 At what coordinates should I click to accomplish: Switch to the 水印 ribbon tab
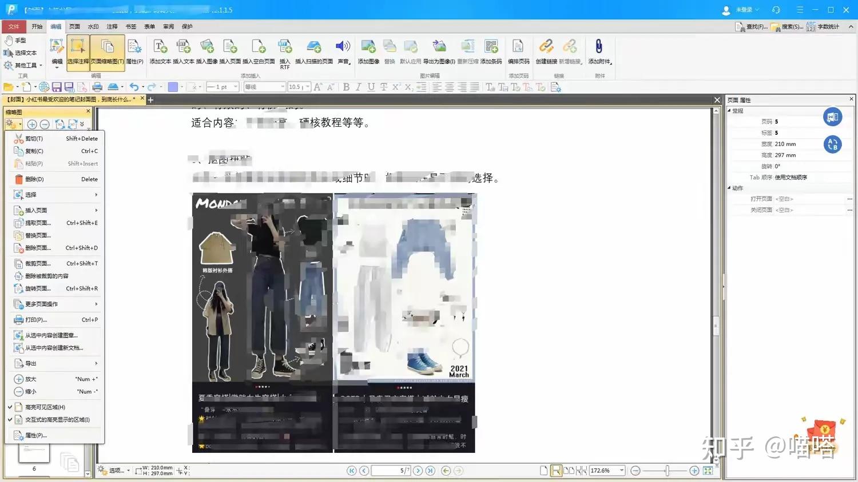pos(93,26)
